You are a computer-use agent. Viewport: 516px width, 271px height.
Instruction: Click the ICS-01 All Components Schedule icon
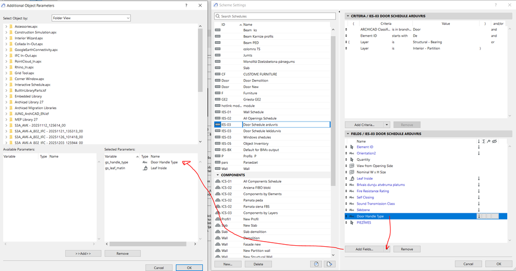coord(217,181)
